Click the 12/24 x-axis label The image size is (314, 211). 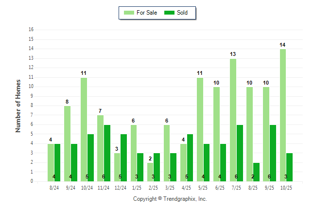120,187
